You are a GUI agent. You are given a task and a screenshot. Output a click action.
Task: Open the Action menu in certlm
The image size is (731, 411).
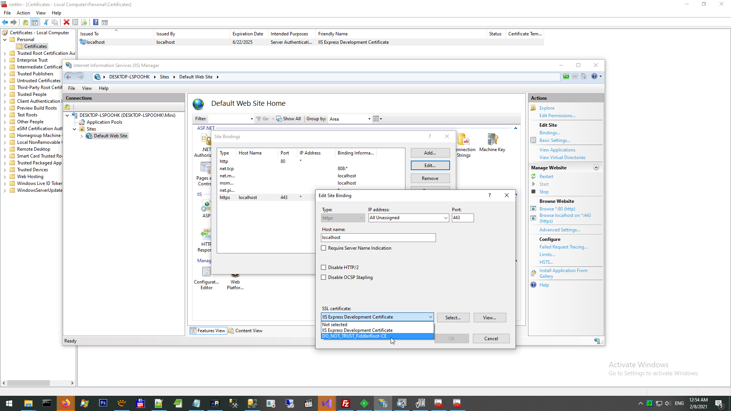[x=23, y=13]
